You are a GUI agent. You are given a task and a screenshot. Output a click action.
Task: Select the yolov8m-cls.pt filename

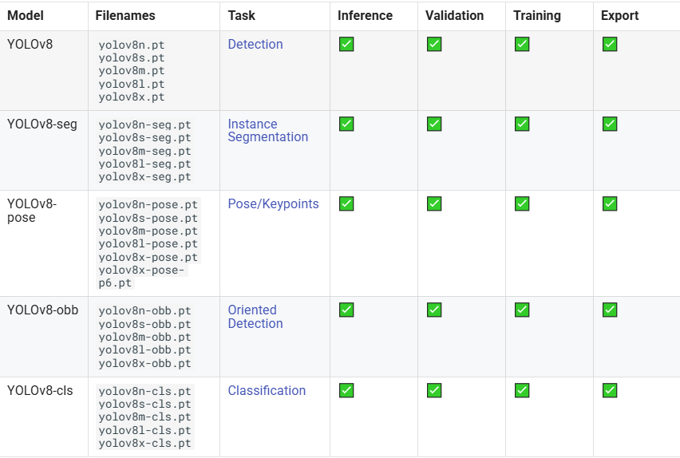(144, 417)
